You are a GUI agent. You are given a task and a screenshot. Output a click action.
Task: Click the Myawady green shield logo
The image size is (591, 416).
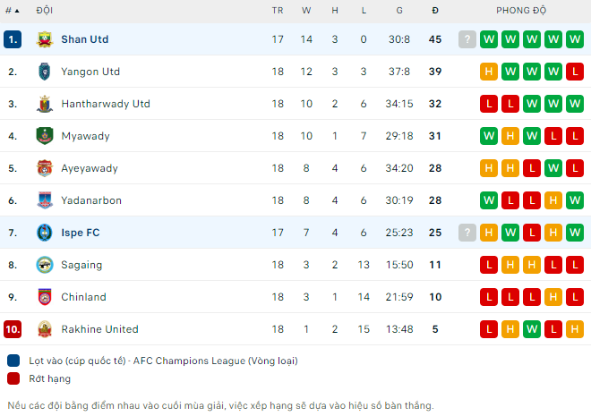45,136
